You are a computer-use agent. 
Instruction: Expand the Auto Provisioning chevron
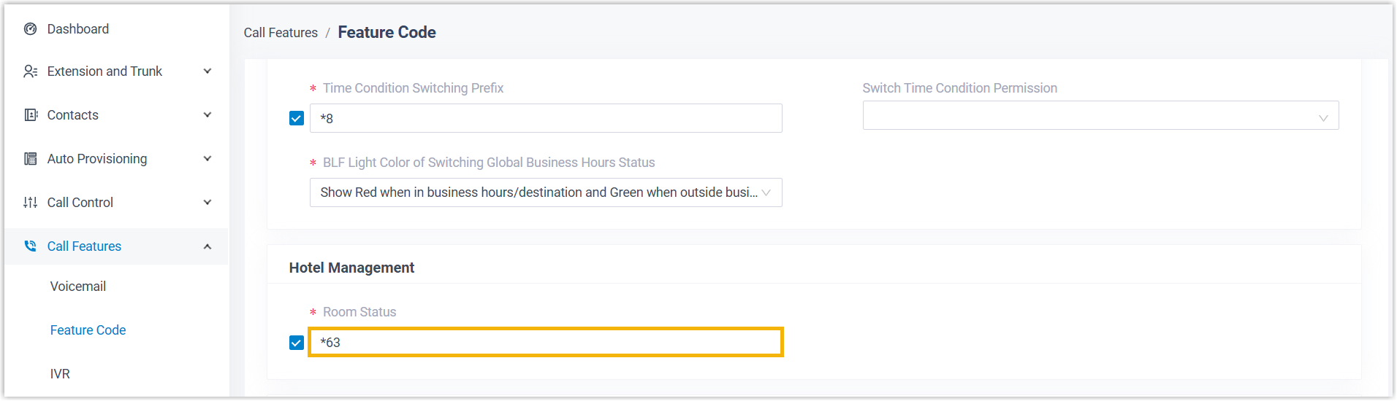tap(208, 159)
